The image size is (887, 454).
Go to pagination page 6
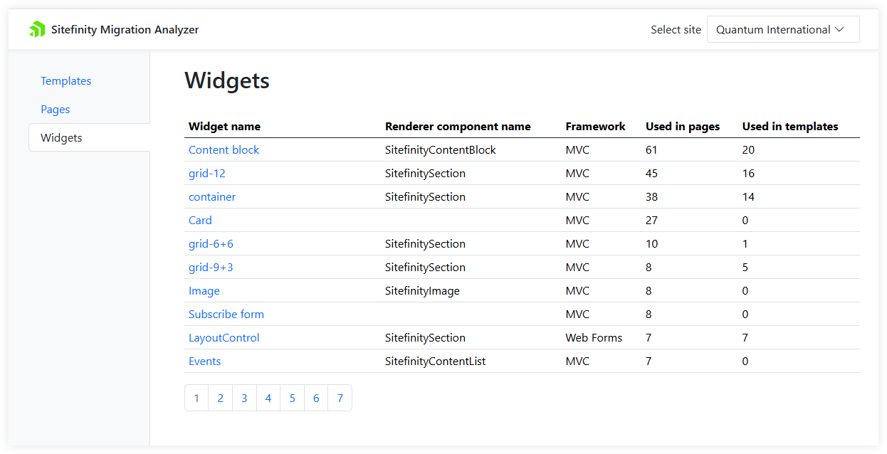tap(316, 398)
